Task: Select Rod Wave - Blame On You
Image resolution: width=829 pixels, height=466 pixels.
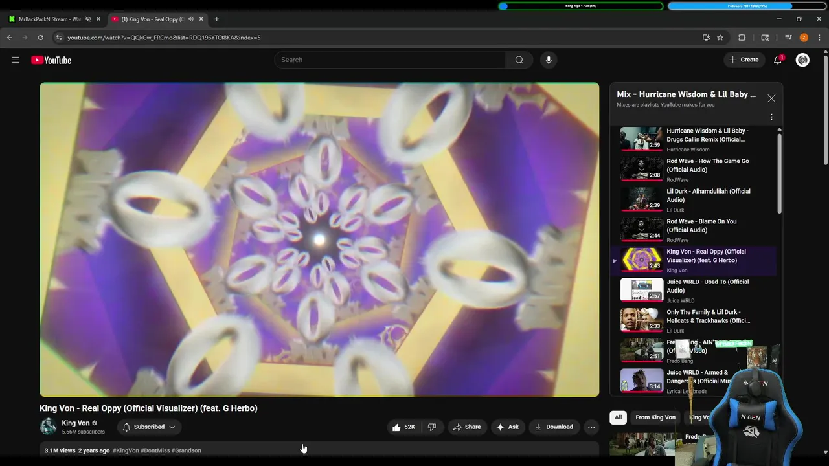Action: click(693, 230)
